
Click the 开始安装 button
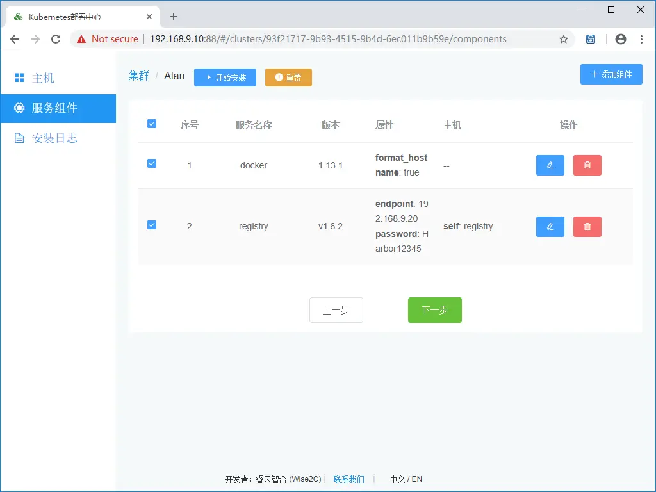click(x=225, y=78)
